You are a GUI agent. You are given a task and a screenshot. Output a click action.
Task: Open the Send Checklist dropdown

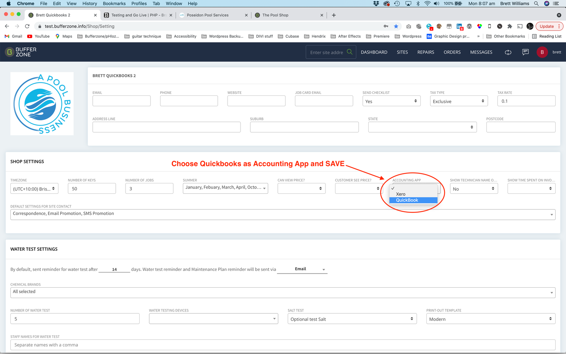pyautogui.click(x=391, y=101)
